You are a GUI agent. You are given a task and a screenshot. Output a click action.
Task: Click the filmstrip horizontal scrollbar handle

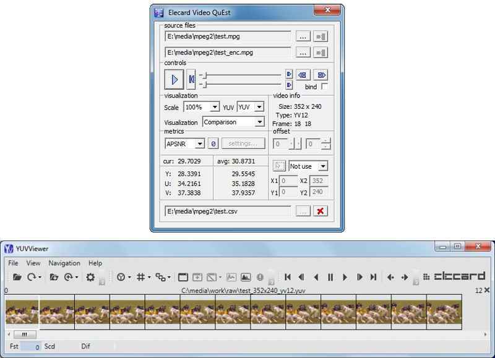25,335
